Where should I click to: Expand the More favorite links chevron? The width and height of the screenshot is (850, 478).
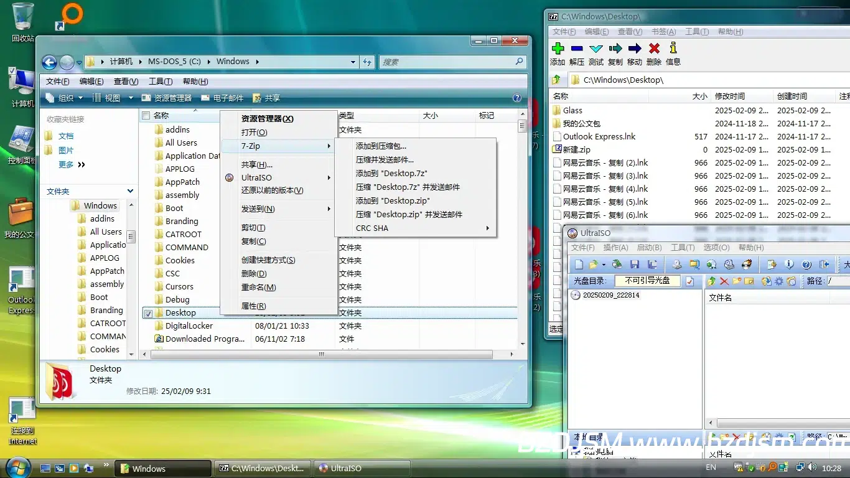(x=82, y=165)
